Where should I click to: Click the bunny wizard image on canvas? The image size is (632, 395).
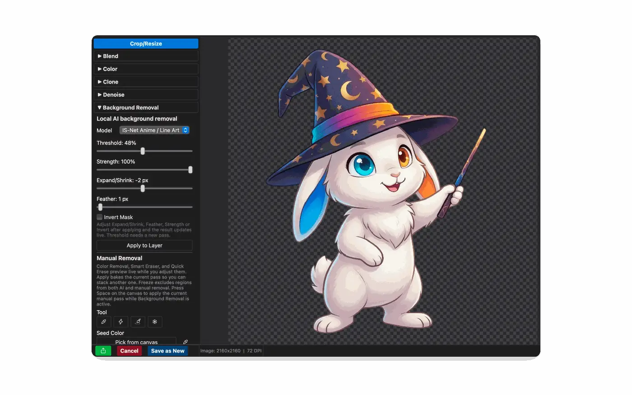click(x=376, y=192)
